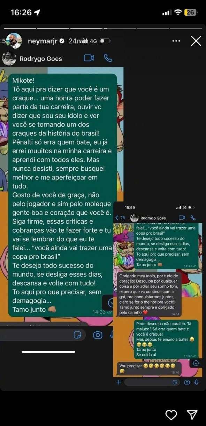
Task: Tap the neymarjr username
Action: pos(41,41)
